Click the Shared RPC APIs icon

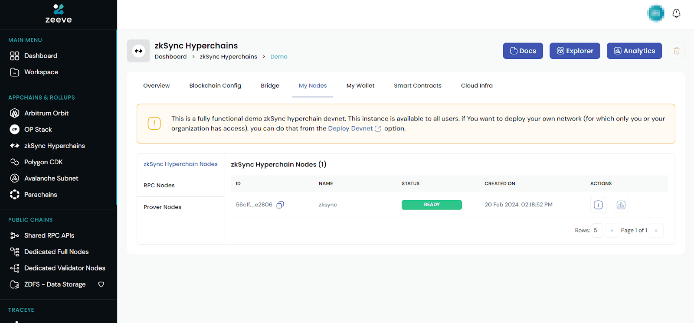pyautogui.click(x=15, y=235)
